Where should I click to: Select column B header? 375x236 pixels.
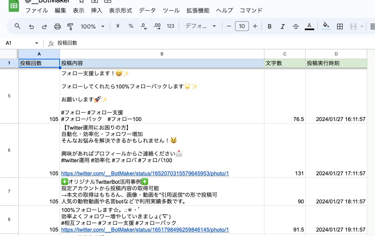(162, 54)
